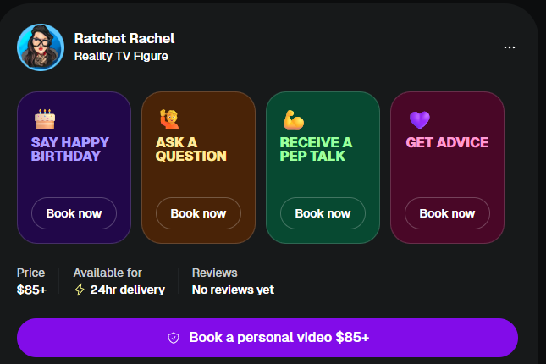The width and height of the screenshot is (546, 364).
Task: Click the Reviews label
Action: coord(214,273)
